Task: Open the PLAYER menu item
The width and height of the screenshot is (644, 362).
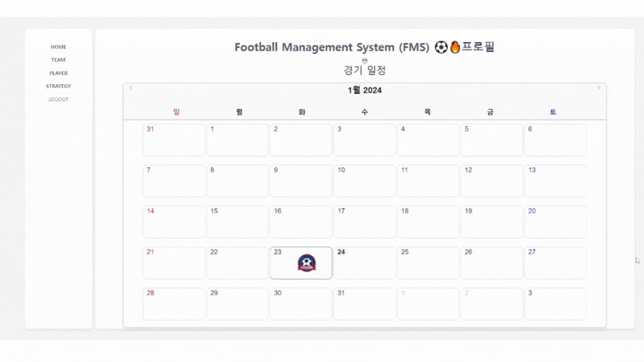Action: pos(58,73)
